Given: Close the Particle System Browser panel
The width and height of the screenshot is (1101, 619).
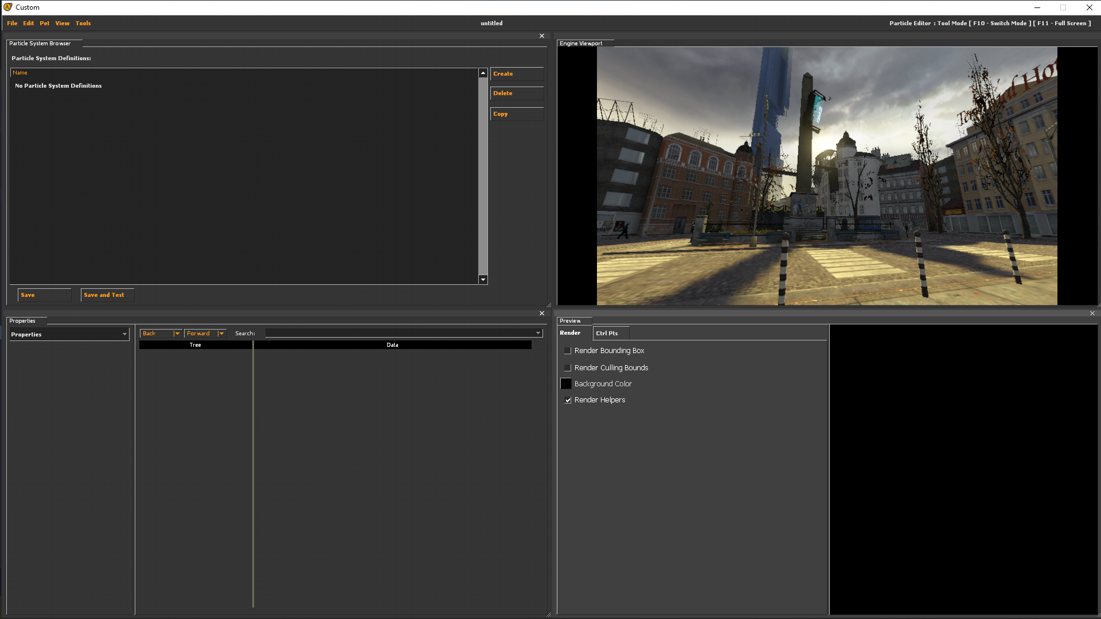Looking at the screenshot, I should 542,36.
